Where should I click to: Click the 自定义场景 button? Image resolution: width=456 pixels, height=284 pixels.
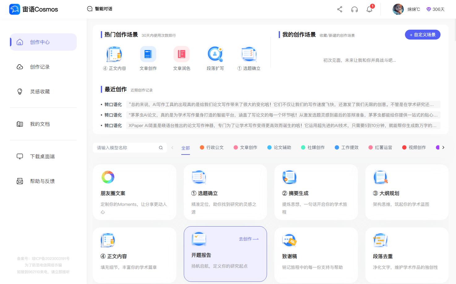[423, 35]
